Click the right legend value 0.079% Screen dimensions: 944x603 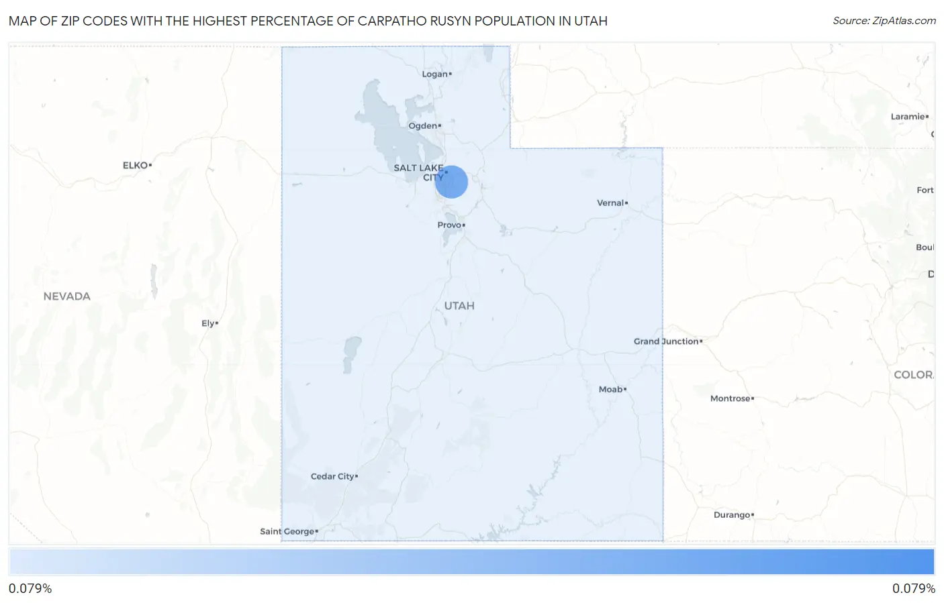pos(914,589)
